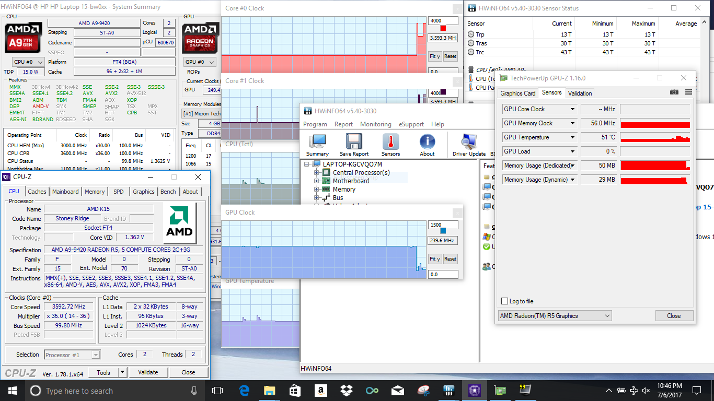Open the GPU #0 selector dropdown

(x=200, y=62)
